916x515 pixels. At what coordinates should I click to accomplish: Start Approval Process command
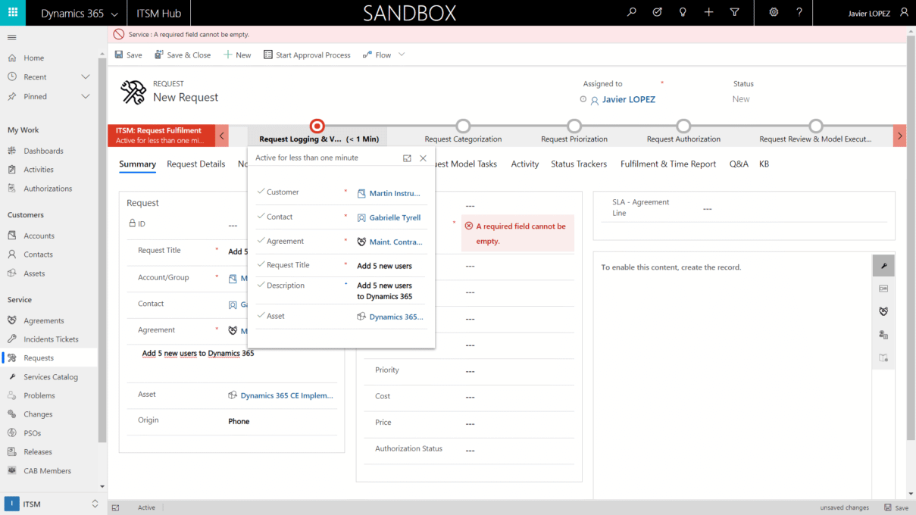point(307,55)
